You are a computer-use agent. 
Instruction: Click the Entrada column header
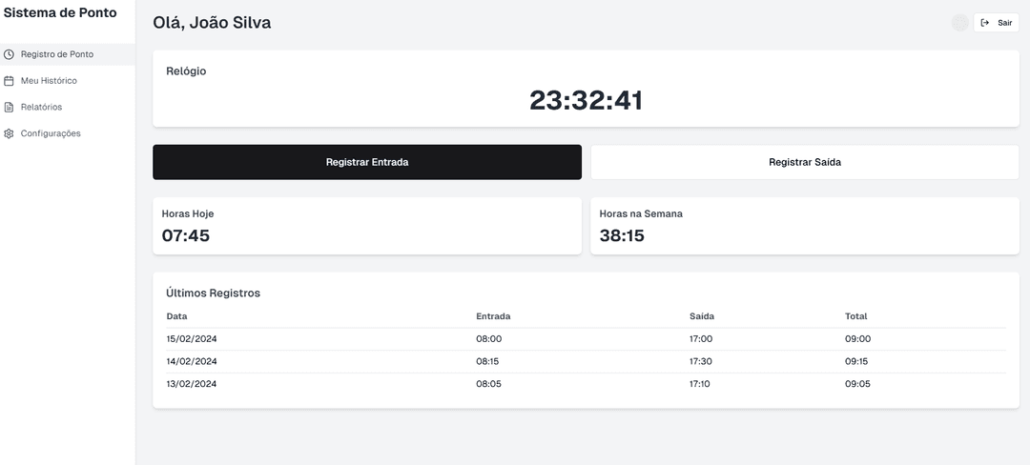coord(493,316)
